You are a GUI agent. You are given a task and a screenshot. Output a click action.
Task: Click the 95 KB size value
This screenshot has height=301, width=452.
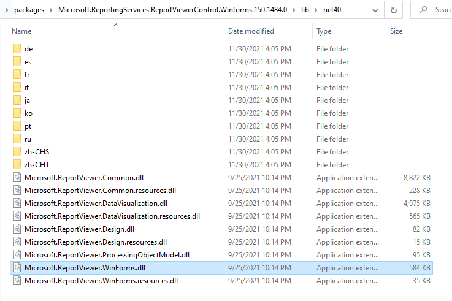click(x=421, y=255)
